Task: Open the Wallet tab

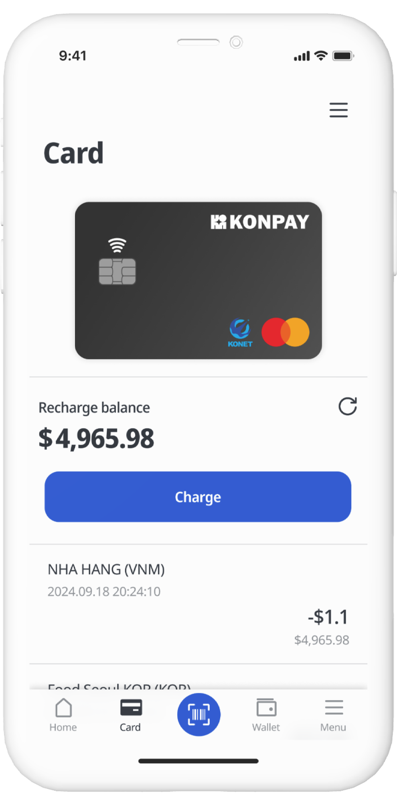Action: (266, 715)
